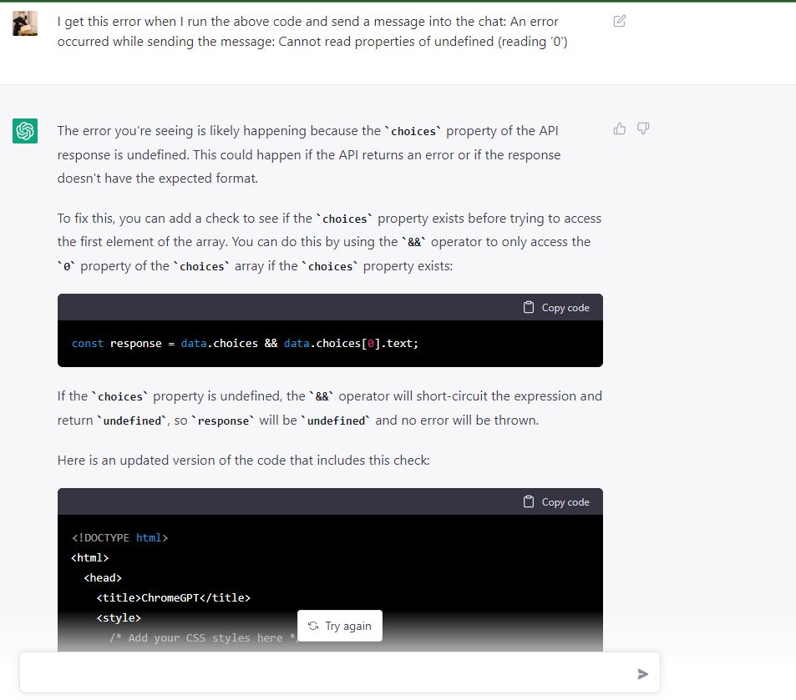Viewport: 796px width, 700px height.
Task: Click the "Here is an updated version" paragraph
Action: 243,460
